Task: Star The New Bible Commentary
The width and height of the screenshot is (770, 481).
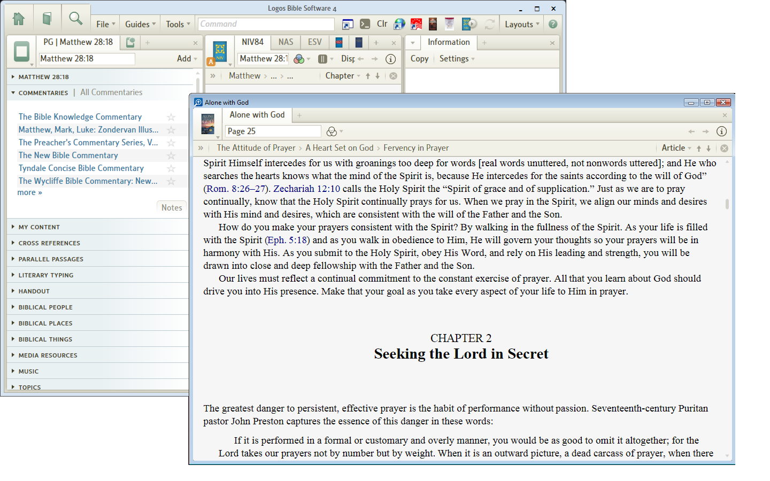Action: click(171, 156)
